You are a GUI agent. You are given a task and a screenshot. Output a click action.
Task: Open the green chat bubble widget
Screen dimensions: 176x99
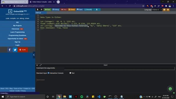click(x=170, y=89)
